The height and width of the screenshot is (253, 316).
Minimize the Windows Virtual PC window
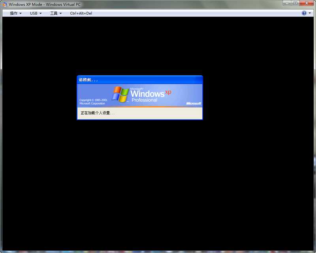pyautogui.click(x=287, y=3)
